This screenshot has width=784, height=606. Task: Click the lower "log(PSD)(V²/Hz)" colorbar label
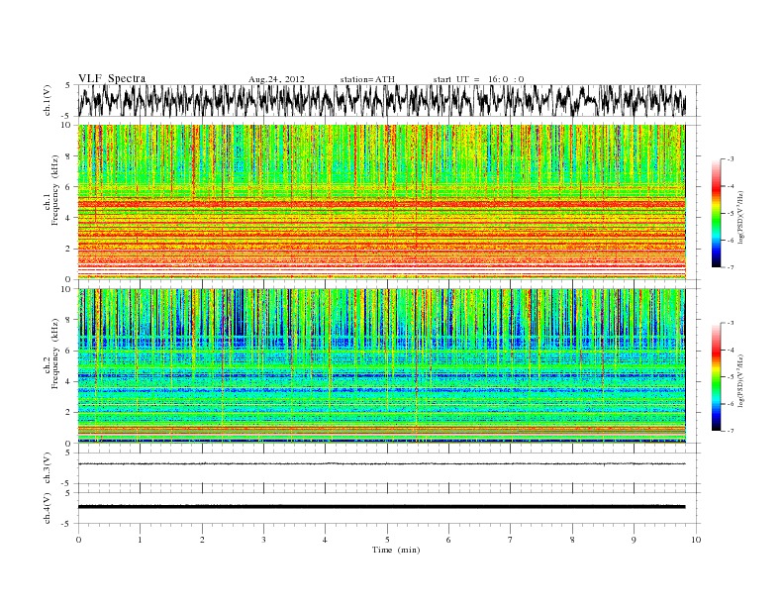740,380
